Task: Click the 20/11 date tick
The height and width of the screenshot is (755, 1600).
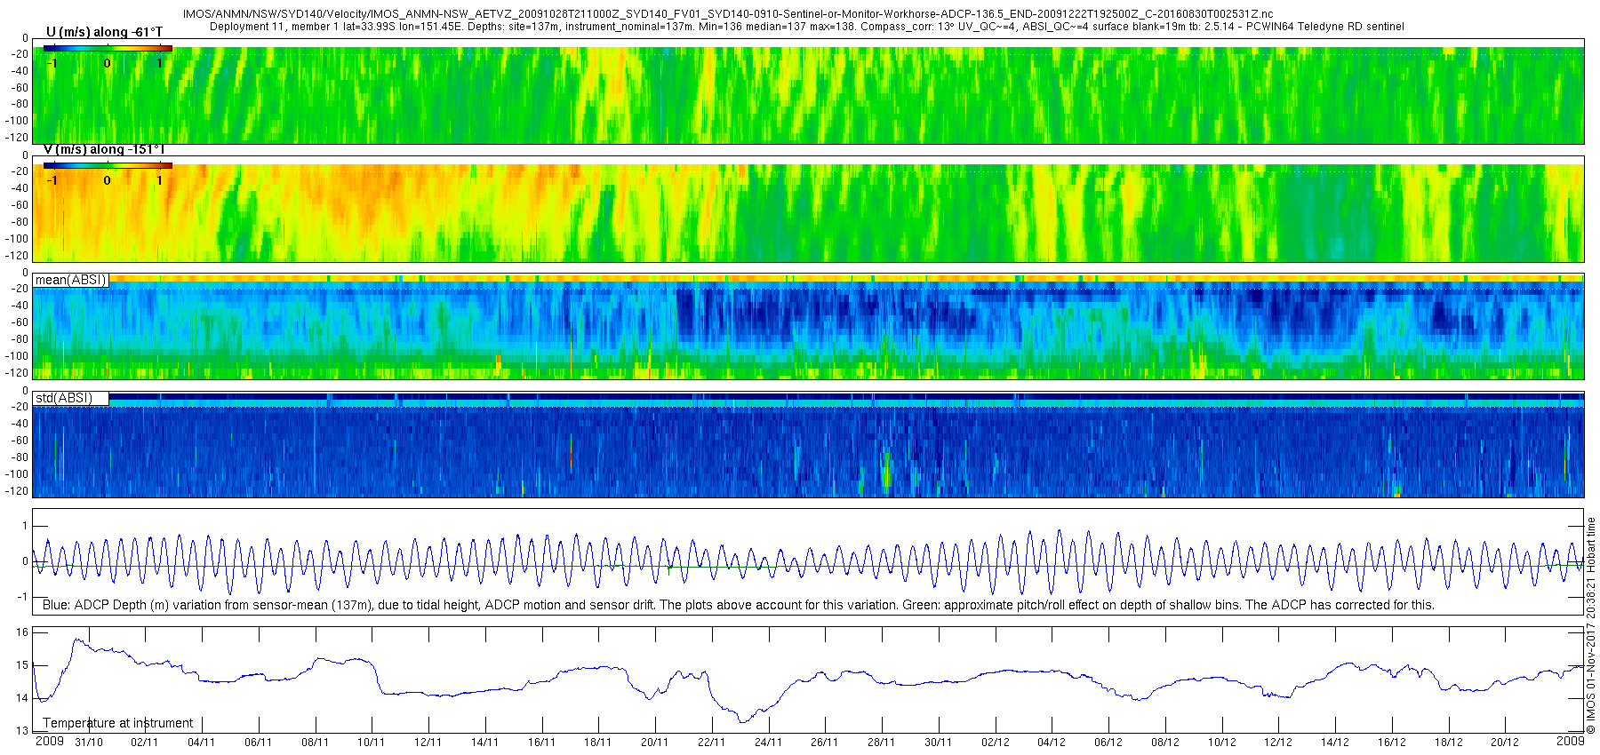Action: click(x=655, y=743)
